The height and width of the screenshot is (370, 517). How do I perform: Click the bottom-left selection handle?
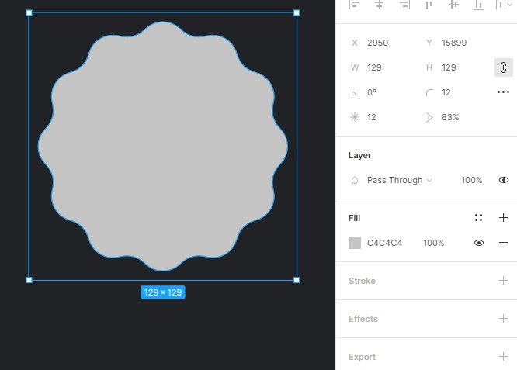point(29,280)
